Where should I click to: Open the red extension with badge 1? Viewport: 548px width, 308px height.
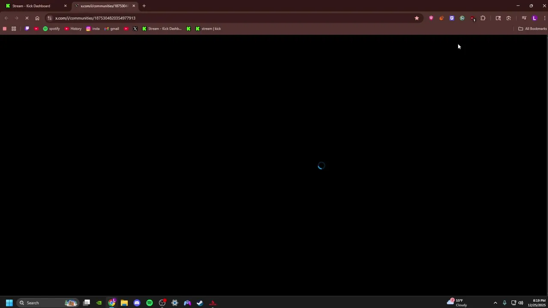point(473,18)
